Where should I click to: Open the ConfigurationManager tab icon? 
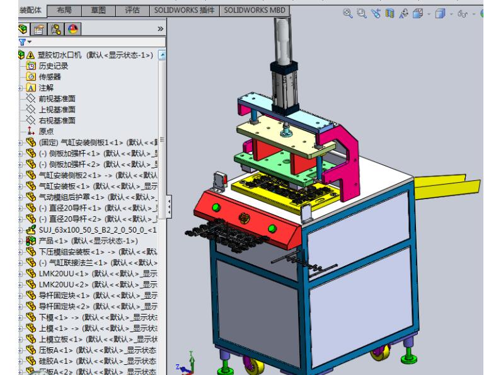tap(56, 30)
